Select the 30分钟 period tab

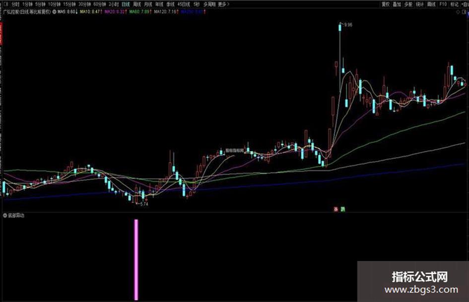[85, 4]
